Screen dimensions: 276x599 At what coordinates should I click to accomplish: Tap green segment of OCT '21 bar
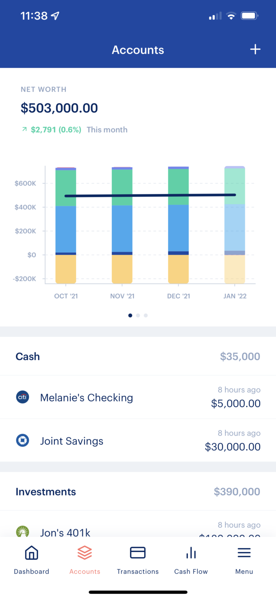66,188
